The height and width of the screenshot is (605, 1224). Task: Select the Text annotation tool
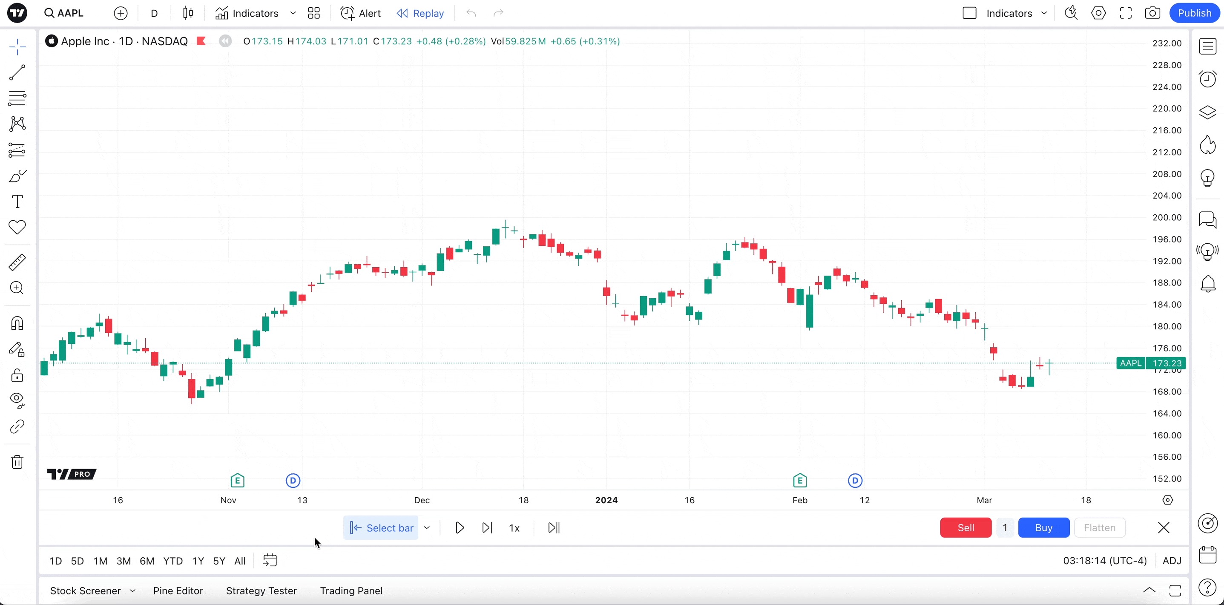point(17,202)
